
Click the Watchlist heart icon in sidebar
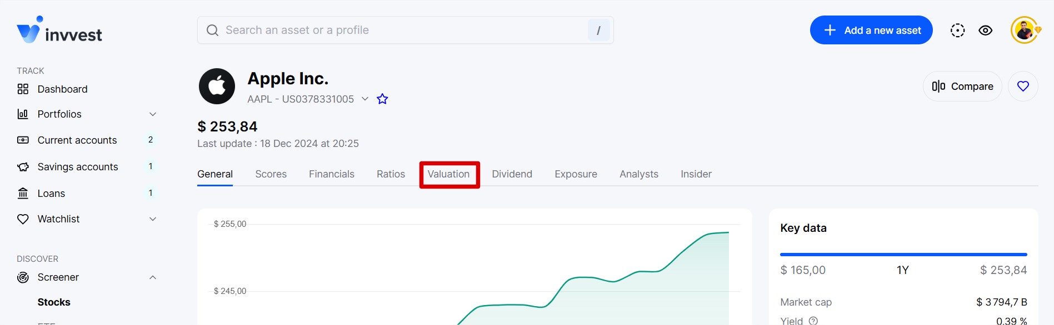pos(23,219)
